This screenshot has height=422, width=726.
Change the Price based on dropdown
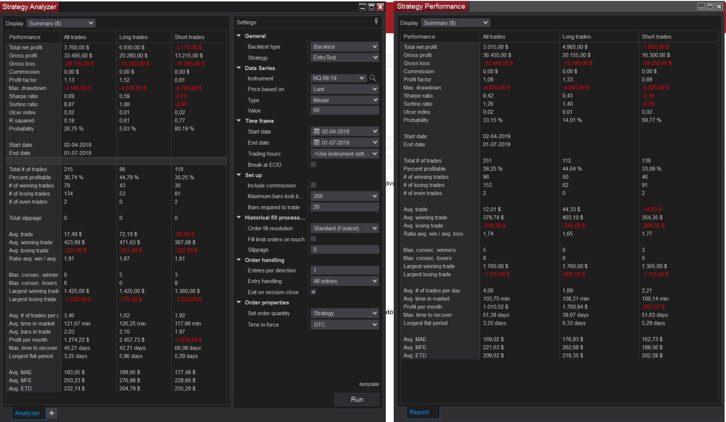coord(345,89)
